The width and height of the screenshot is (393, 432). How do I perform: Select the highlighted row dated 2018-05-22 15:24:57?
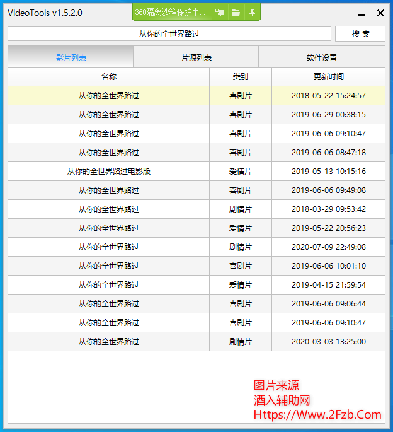pos(108,96)
